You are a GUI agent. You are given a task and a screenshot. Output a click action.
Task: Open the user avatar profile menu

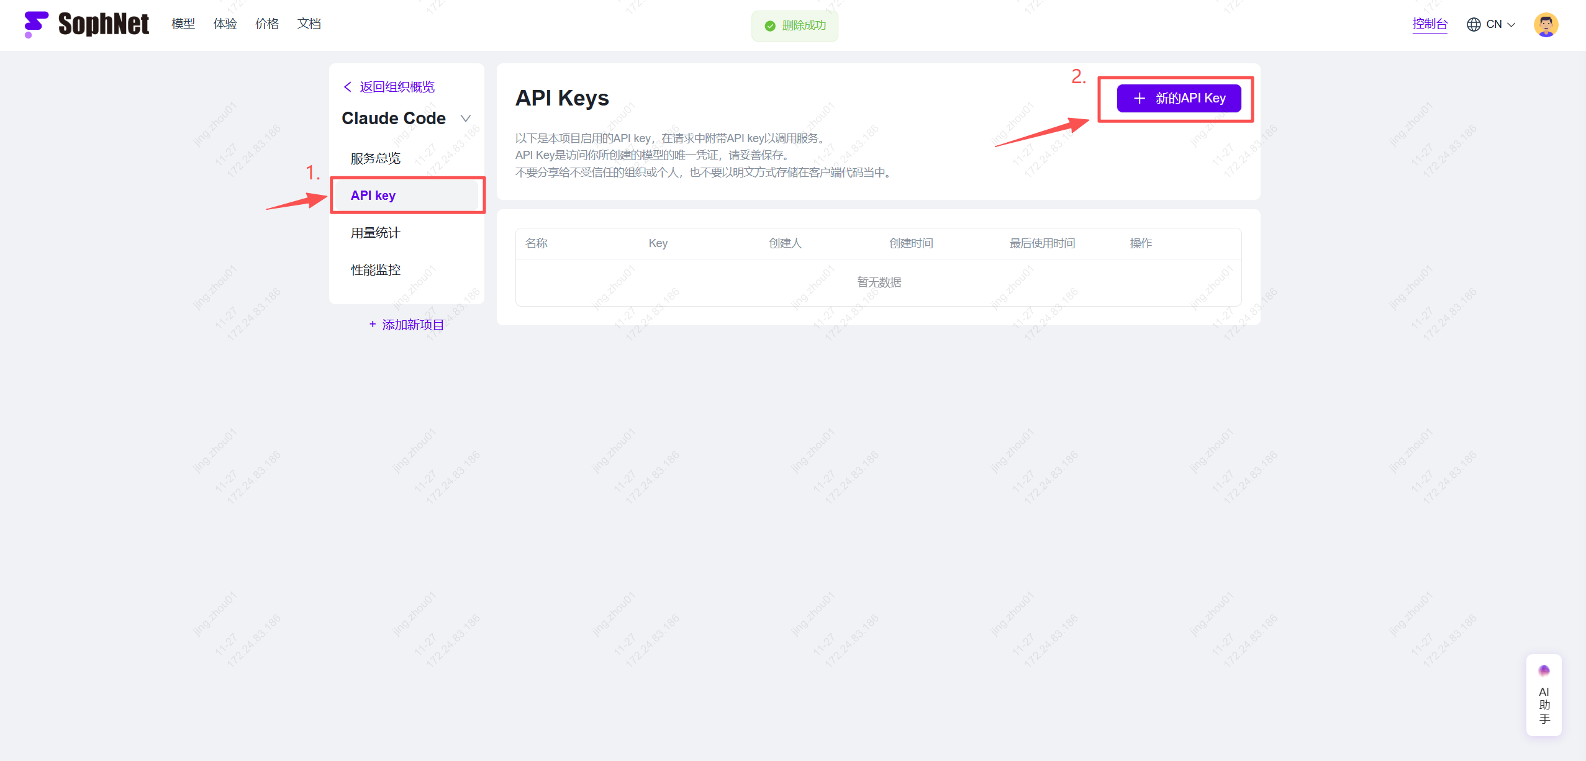click(1546, 25)
